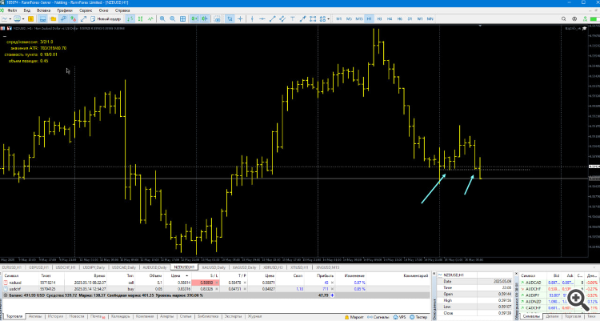Viewport: 600px width, 321px height.
Task: Choose the vertical line drawing tool
Action: pyautogui.click(x=252, y=18)
